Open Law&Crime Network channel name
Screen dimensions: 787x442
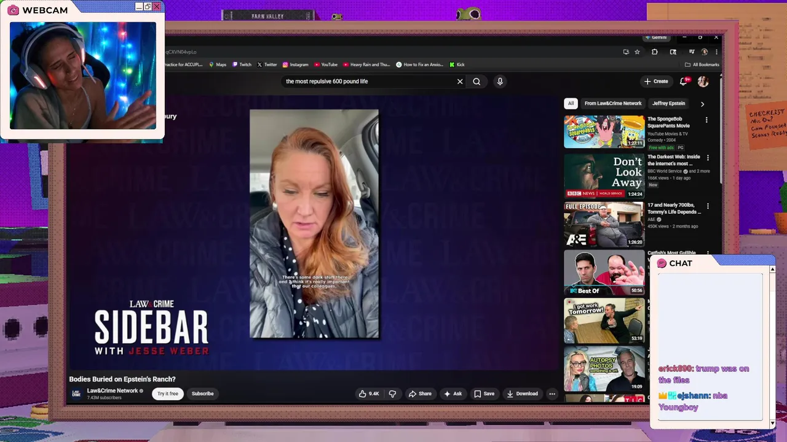pos(113,390)
